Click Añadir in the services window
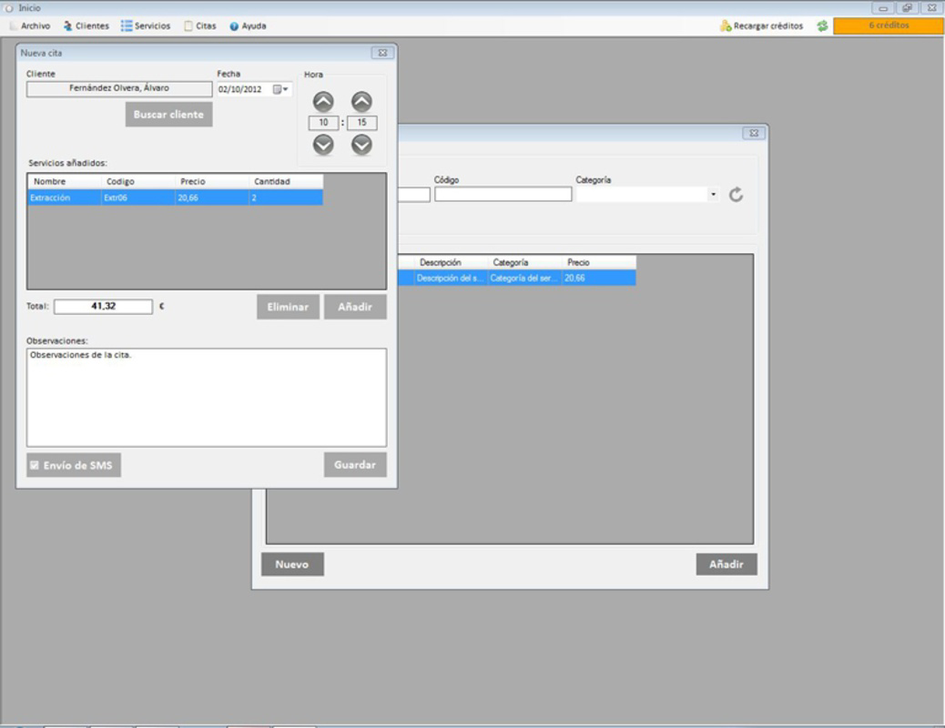This screenshot has width=945, height=728. (727, 564)
